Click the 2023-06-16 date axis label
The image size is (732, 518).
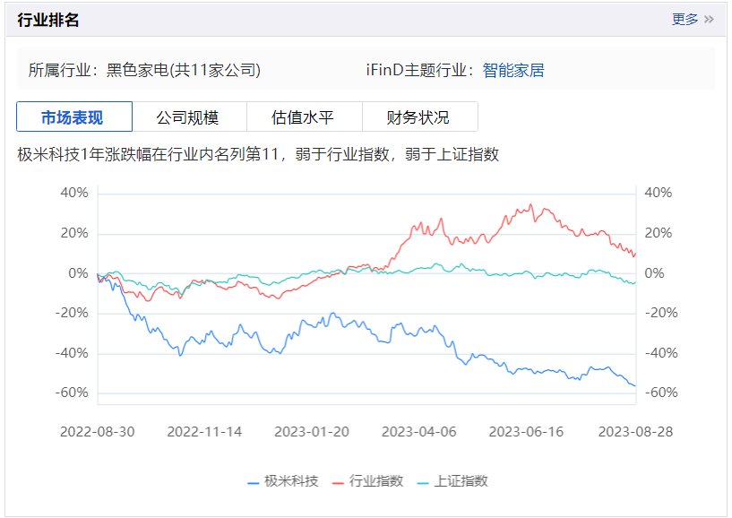tap(527, 431)
